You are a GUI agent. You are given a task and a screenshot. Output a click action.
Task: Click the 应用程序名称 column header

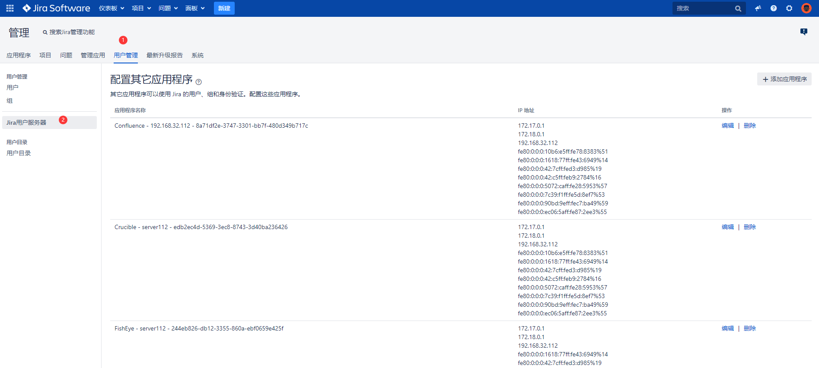(130, 110)
